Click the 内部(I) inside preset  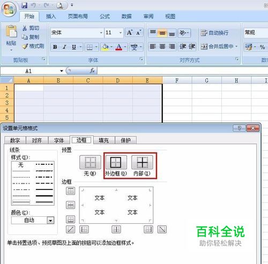[142, 162]
